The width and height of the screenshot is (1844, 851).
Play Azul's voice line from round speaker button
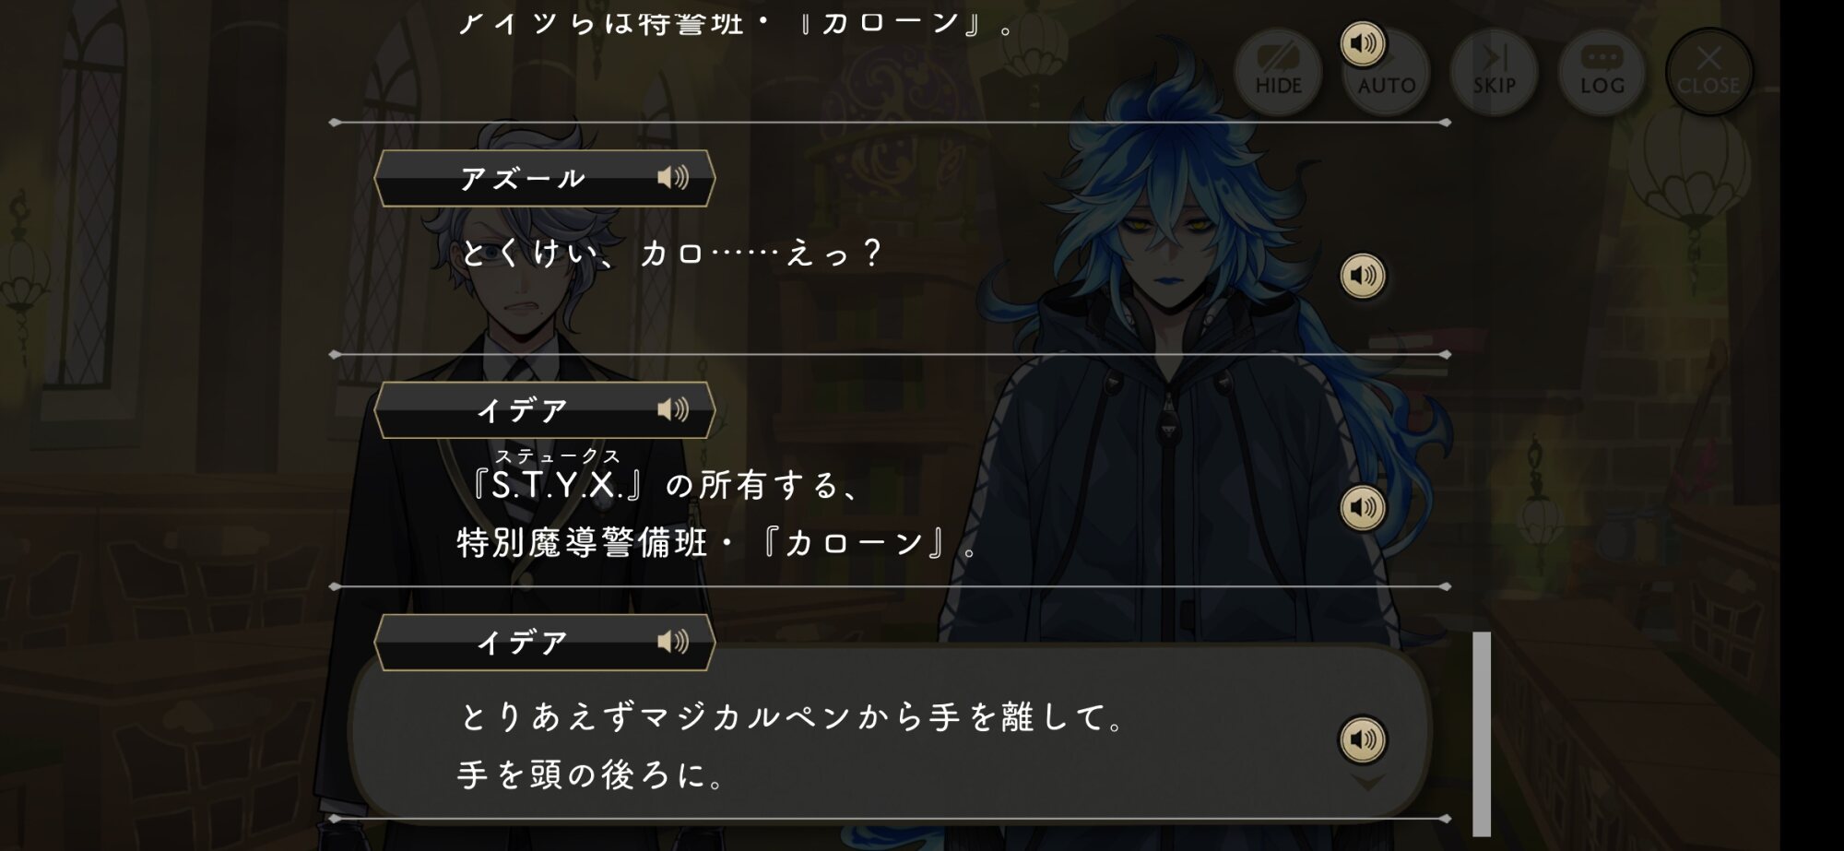pyautogui.click(x=1363, y=276)
